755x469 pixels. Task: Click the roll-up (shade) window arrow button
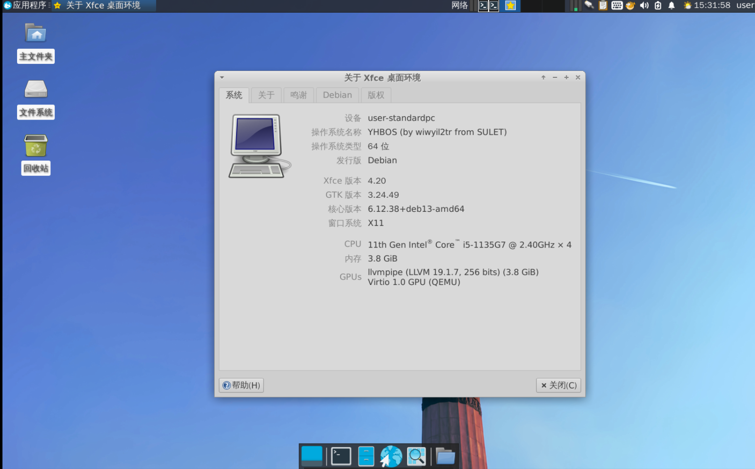(x=543, y=78)
